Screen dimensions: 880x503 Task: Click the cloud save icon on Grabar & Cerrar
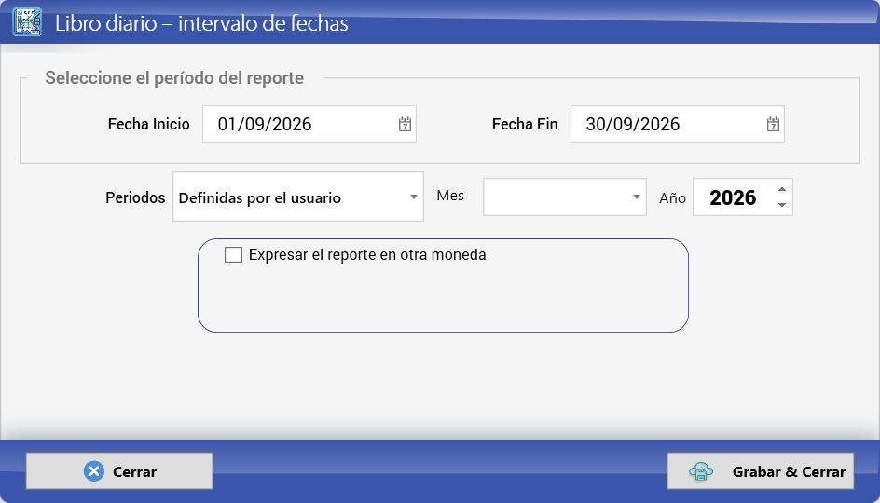tap(701, 471)
